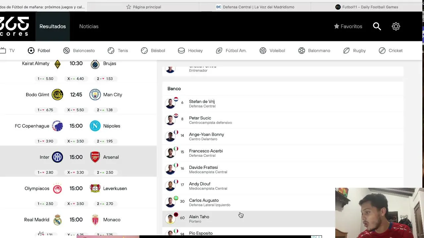Open the Noticias tab

click(89, 26)
